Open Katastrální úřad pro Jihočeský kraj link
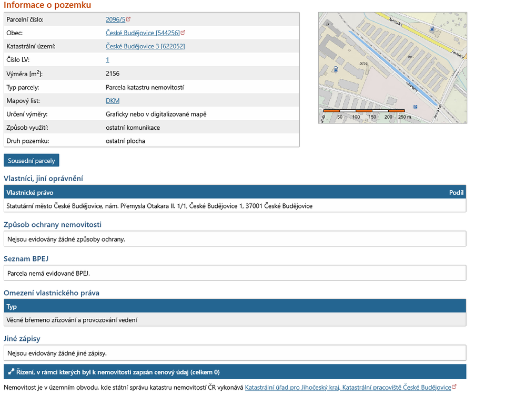This screenshot has width=526, height=396. pos(348,387)
